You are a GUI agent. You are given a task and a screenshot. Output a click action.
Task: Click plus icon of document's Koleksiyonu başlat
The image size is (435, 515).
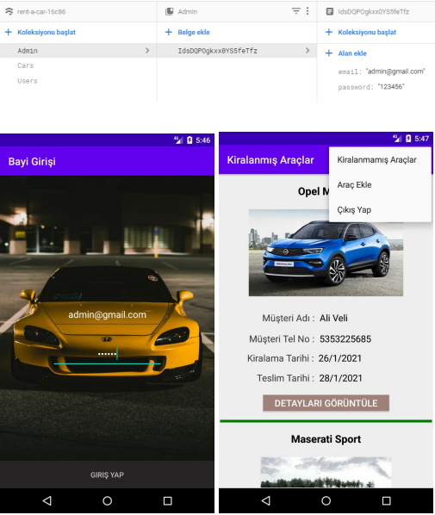coord(329,32)
